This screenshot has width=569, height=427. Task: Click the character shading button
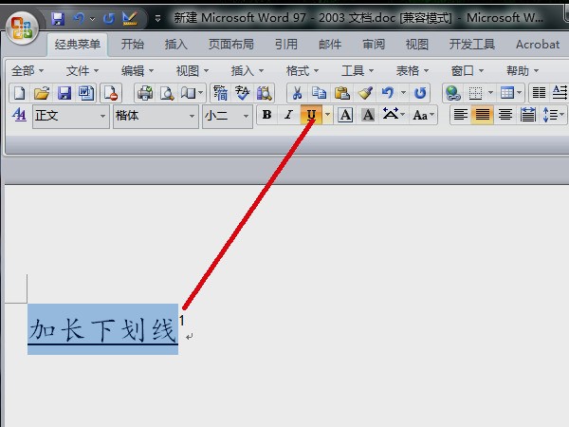pyautogui.click(x=367, y=115)
